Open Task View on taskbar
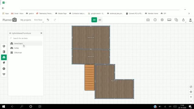 coord(40,106)
